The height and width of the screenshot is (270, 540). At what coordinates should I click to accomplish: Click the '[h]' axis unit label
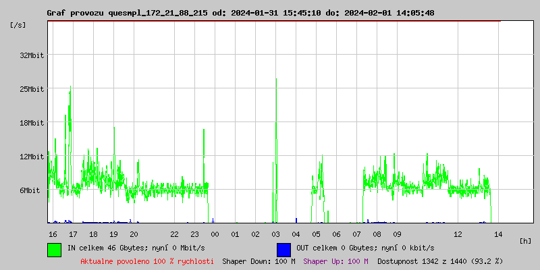coord(525,241)
